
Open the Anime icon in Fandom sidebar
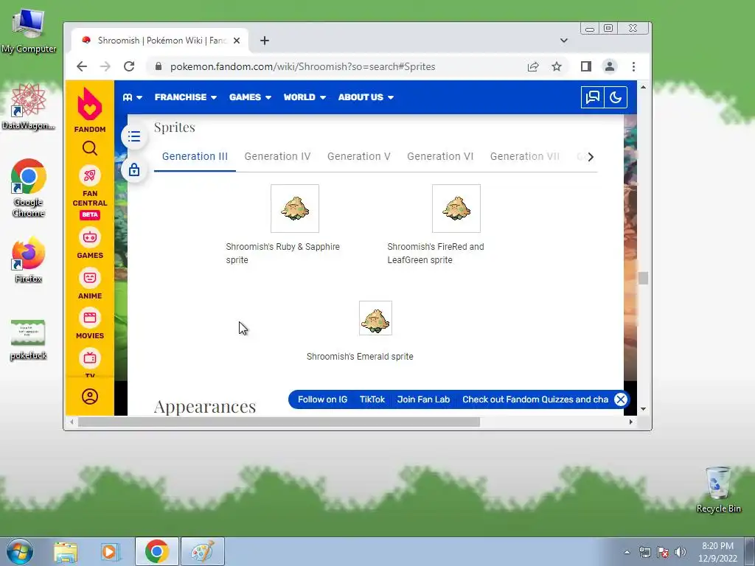pyautogui.click(x=89, y=278)
